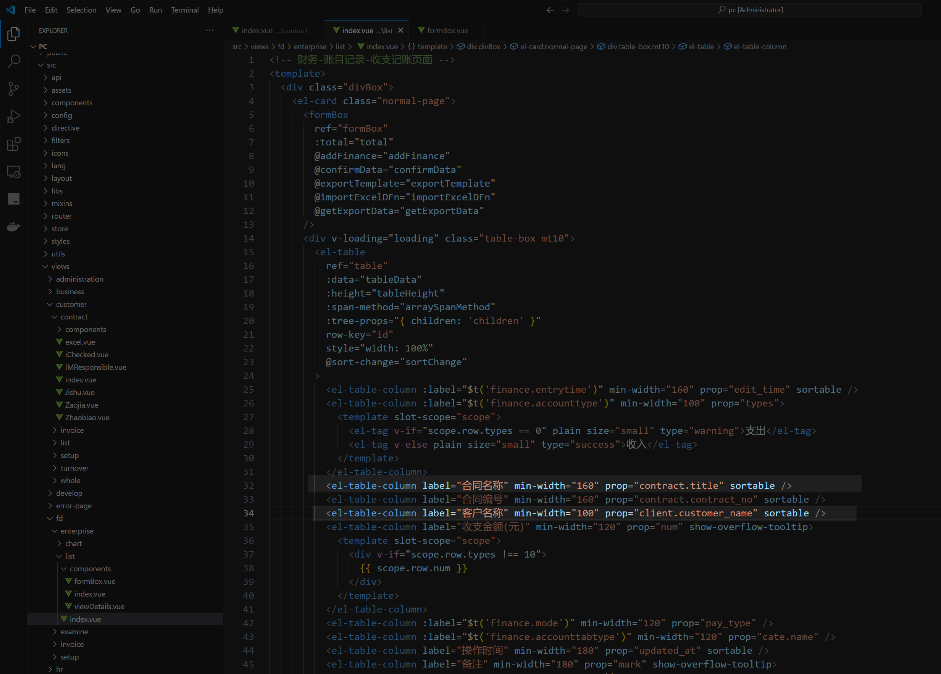Click the Vue icon on formBox.vue tab
941x674 pixels.
[x=421, y=30]
